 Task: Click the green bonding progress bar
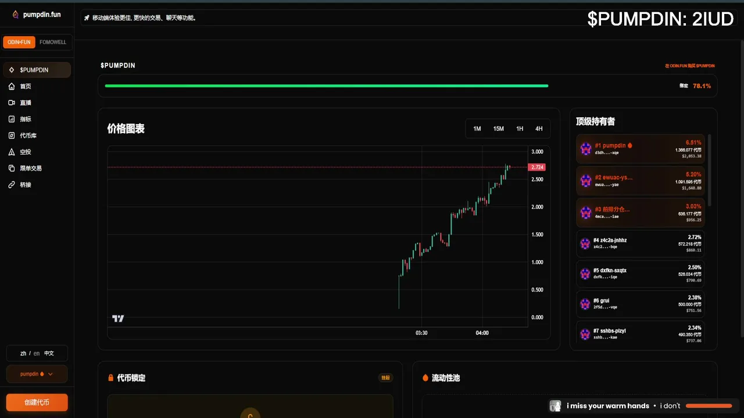point(327,86)
